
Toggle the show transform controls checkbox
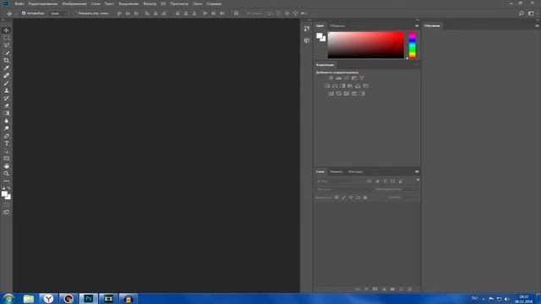75,14
